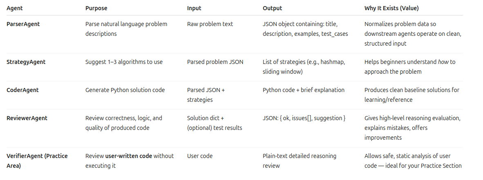Viewport: 483px width, 180px height.
Task: Click the 'Generate Python solution code' cell
Action: [125, 90]
